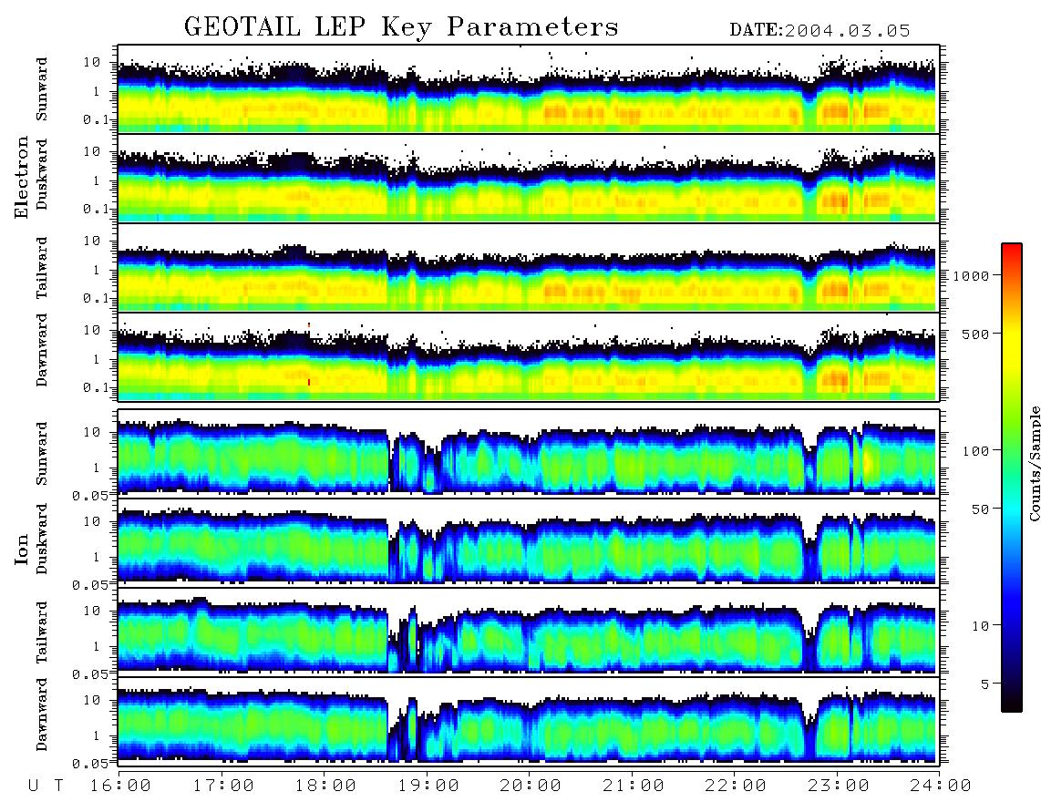Click "10" tick of Ion Duskward panel
The width and height of the screenshot is (1041, 802).
(x=92, y=522)
